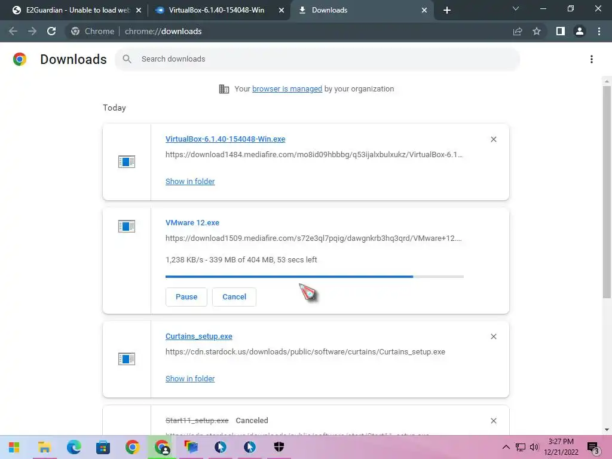Image resolution: width=612 pixels, height=459 pixels.
Task: Open Microsoft Store from the taskbar
Action: (103, 447)
